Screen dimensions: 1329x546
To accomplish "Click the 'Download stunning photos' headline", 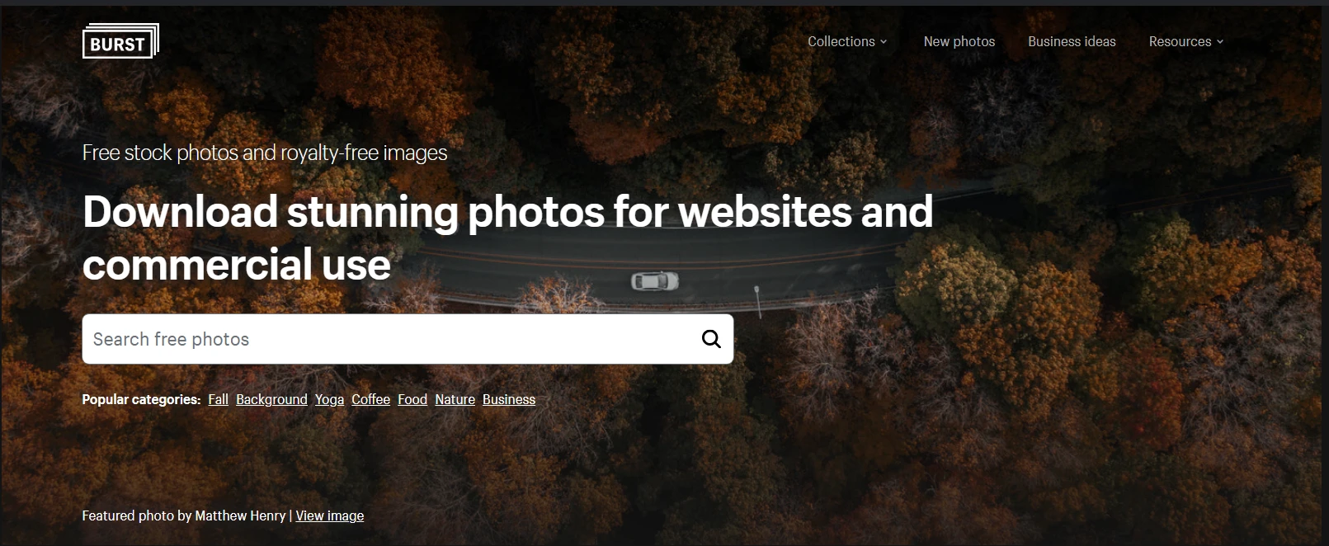I will pos(507,238).
